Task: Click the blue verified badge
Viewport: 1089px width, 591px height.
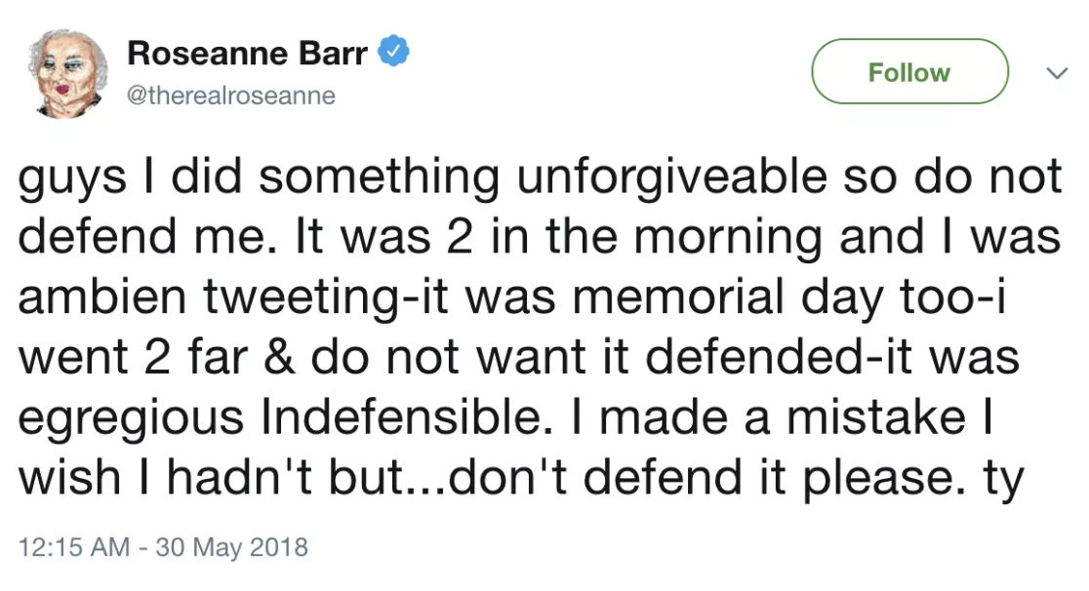Action: (x=393, y=53)
